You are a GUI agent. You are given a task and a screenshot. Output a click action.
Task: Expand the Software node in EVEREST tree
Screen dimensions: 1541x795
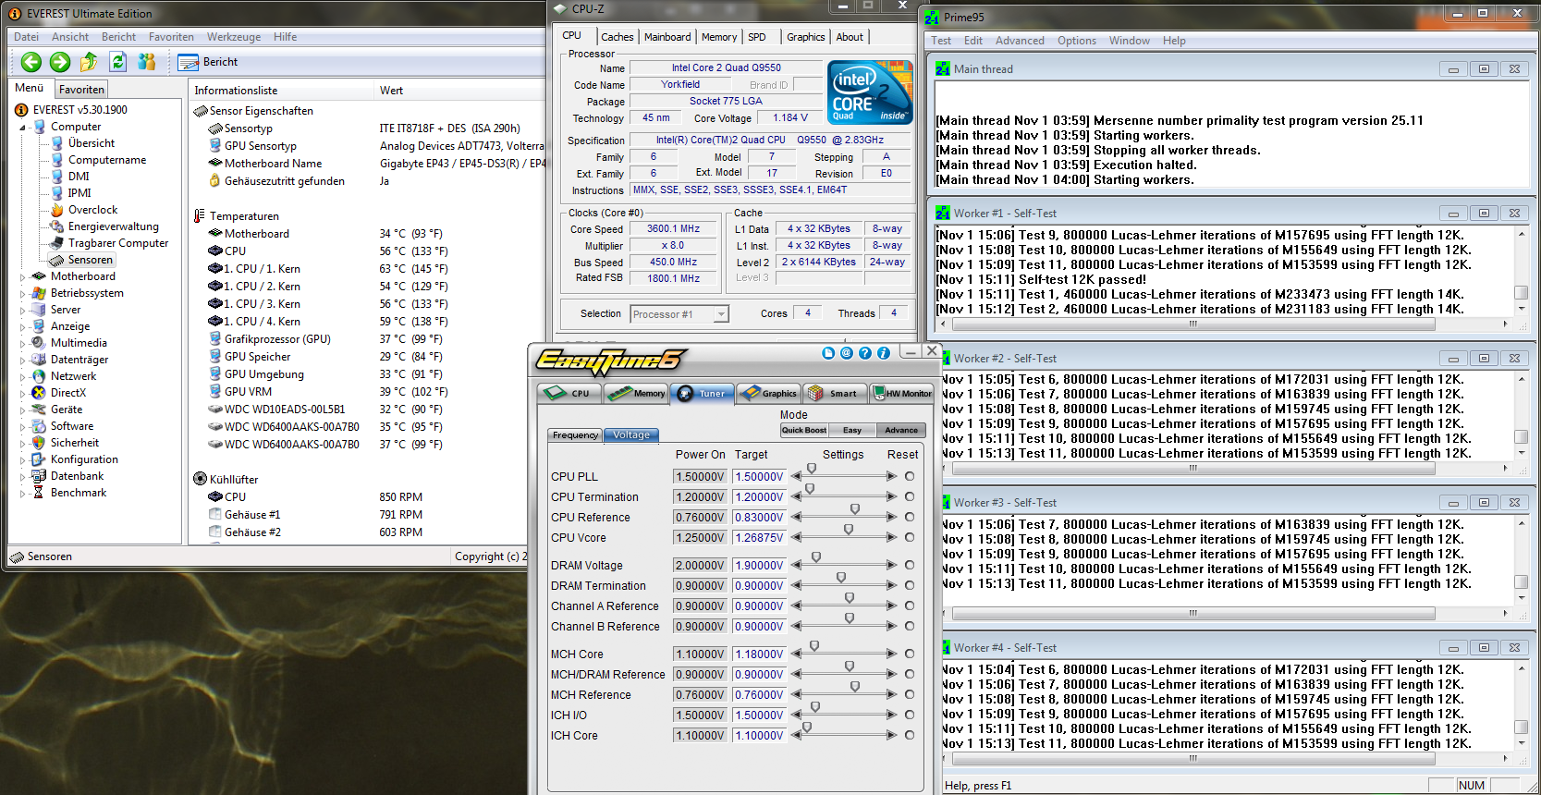click(x=23, y=426)
